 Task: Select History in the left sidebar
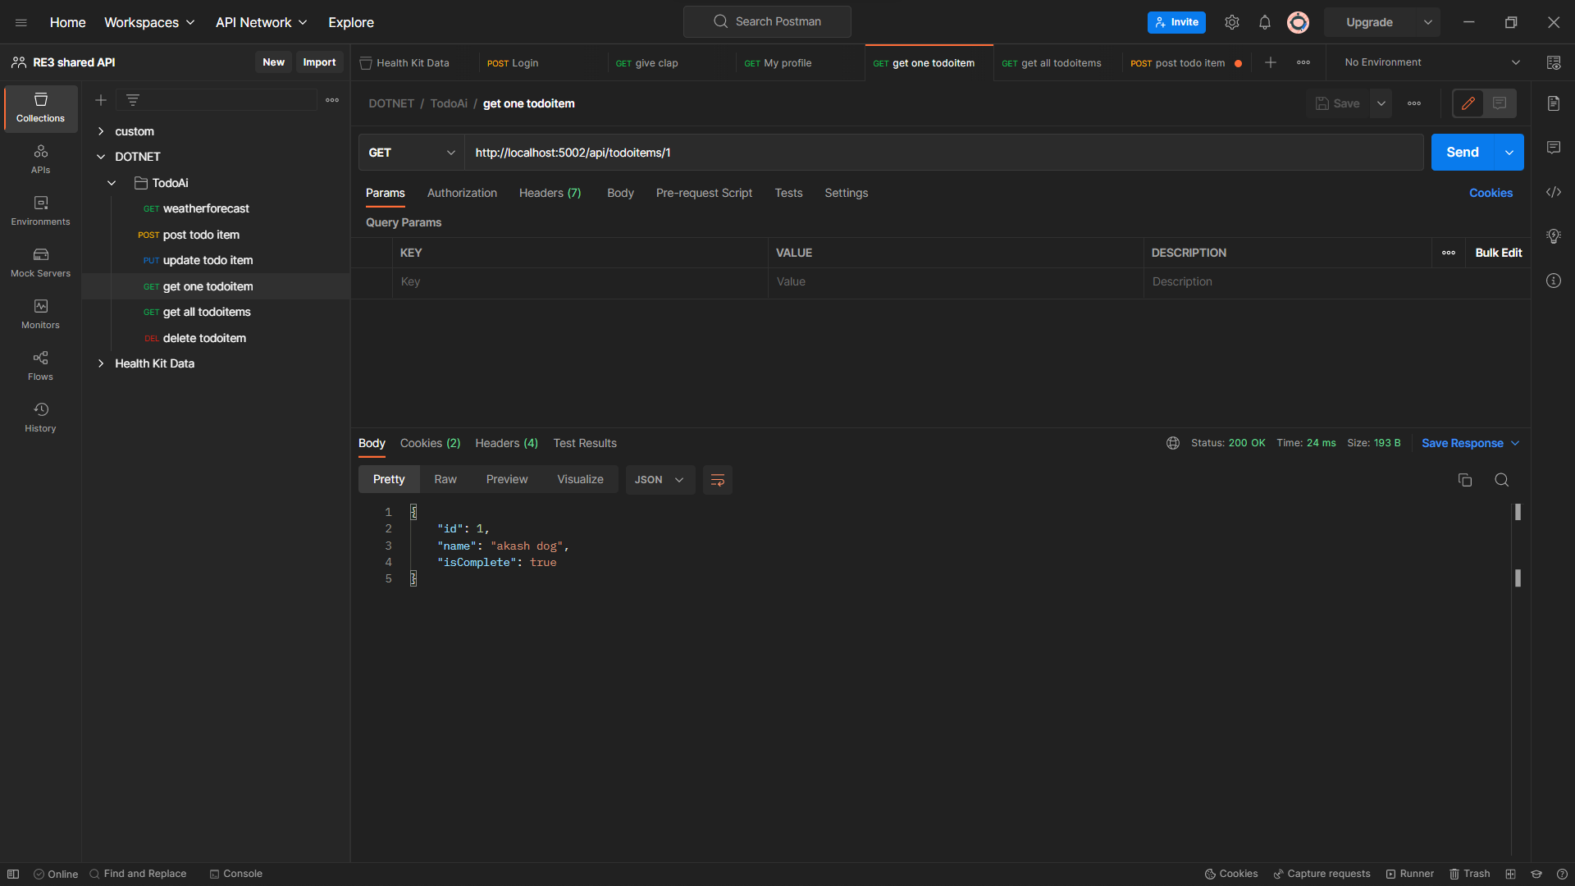(39, 416)
